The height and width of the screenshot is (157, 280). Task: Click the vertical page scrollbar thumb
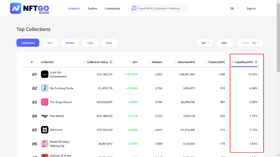(278, 38)
